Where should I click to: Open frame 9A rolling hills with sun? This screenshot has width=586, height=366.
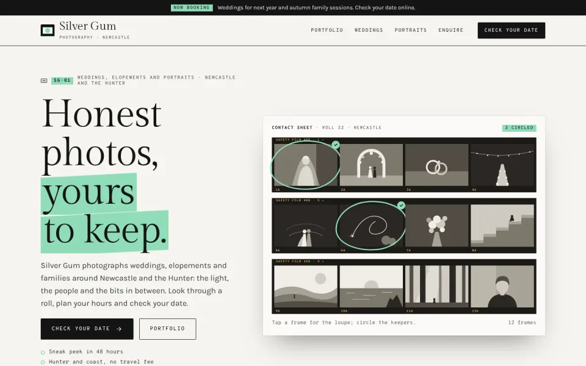pos(306,287)
